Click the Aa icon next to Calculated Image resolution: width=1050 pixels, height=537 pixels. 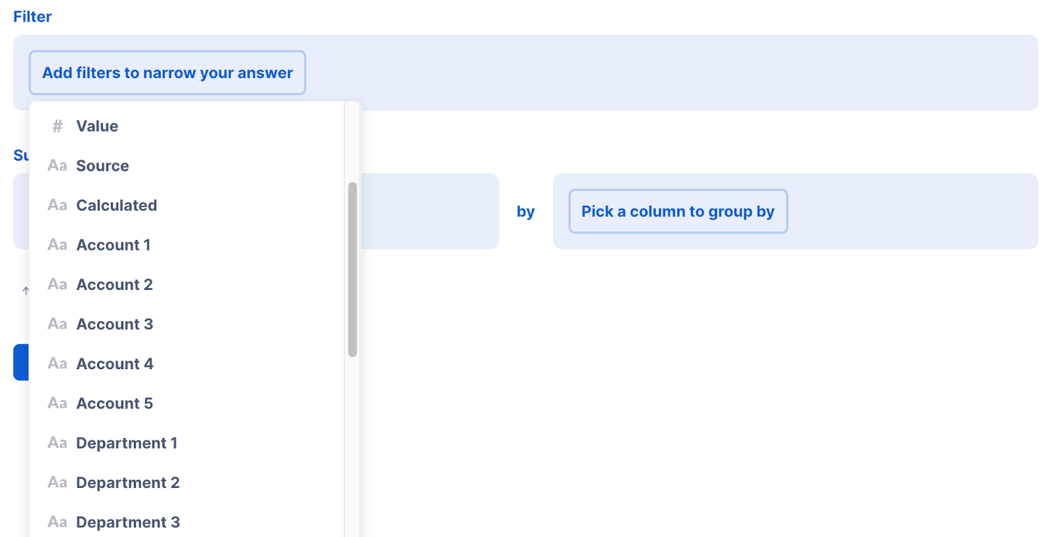pos(56,205)
